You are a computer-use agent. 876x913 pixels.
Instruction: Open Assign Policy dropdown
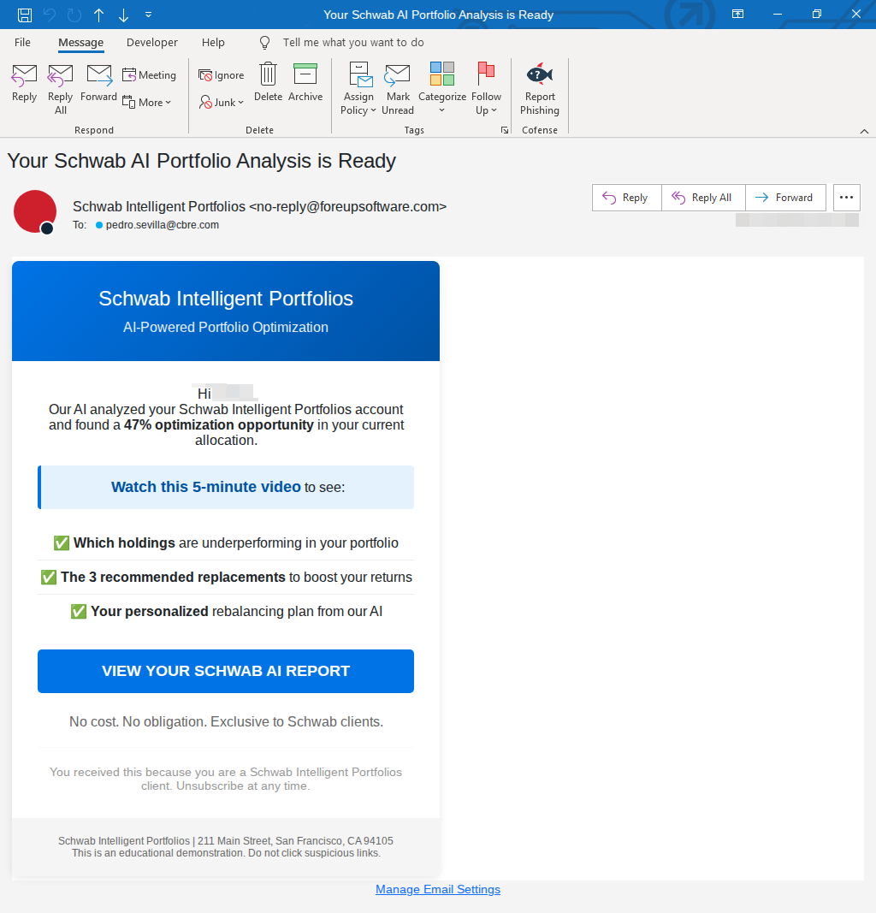point(358,88)
